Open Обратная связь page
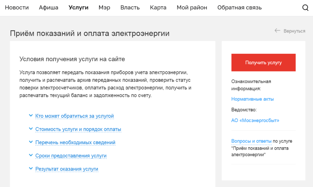 point(239,8)
